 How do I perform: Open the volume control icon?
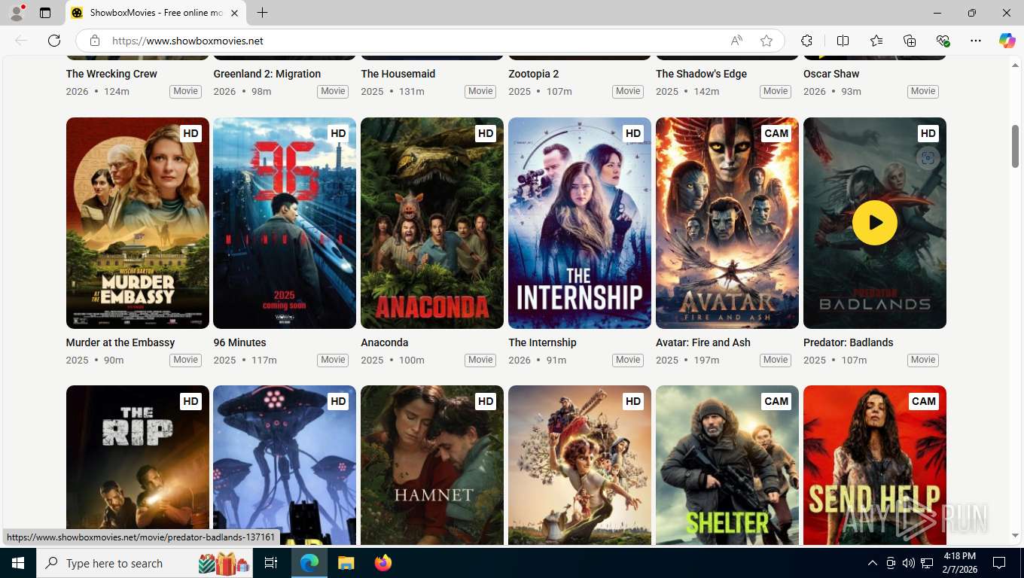click(908, 563)
